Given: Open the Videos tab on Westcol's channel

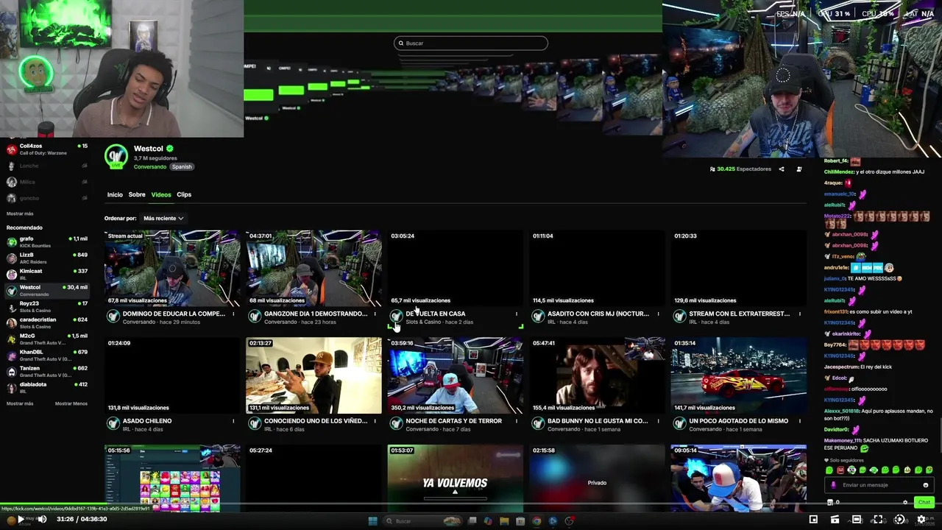Looking at the screenshot, I should 161,195.
